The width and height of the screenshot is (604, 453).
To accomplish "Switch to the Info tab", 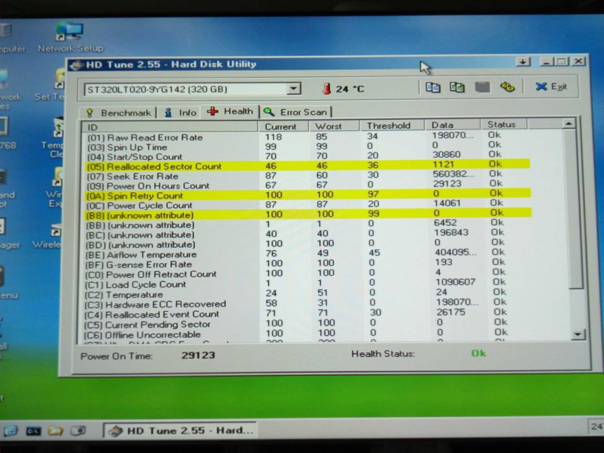I will 181,113.
